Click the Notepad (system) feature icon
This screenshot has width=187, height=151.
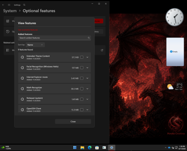tap(22, 99)
